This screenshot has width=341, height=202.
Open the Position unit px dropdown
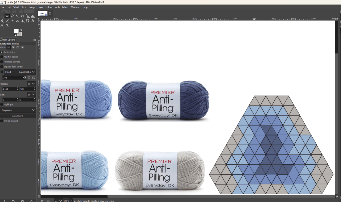31,84
